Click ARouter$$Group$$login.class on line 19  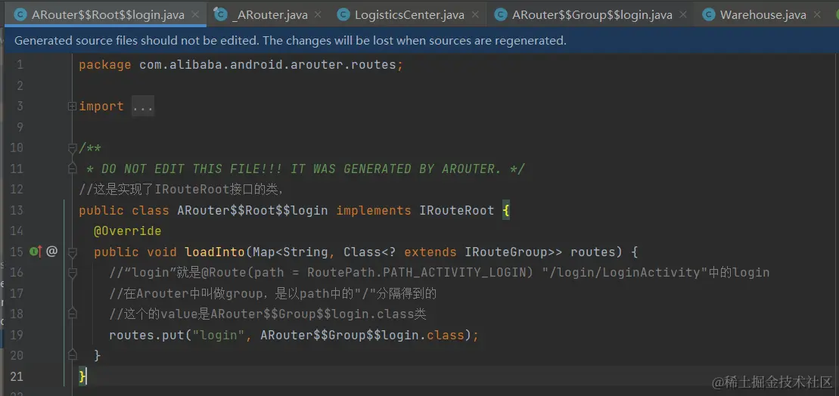[x=362, y=335]
